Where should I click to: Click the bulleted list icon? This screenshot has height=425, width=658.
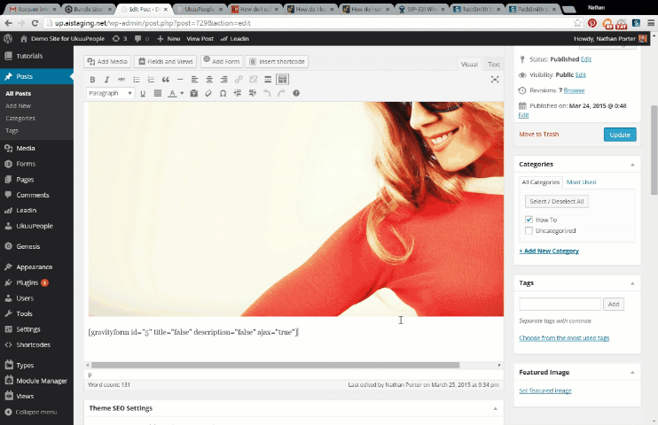pyautogui.click(x=137, y=80)
